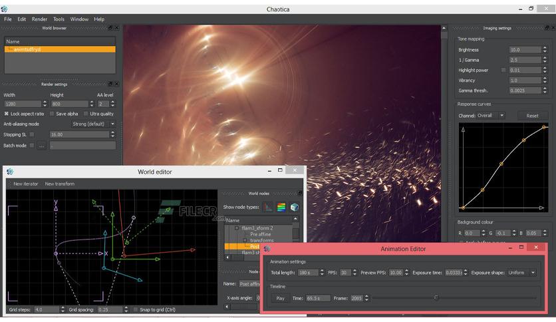Click New iterator in World editor
556x322 pixels.
25,184
